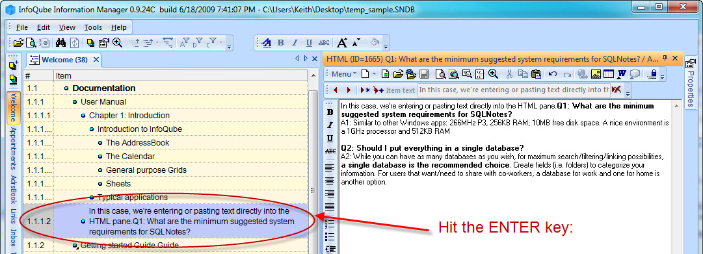
Task: Click the Insert Table icon in HTML pane
Action: point(609,74)
